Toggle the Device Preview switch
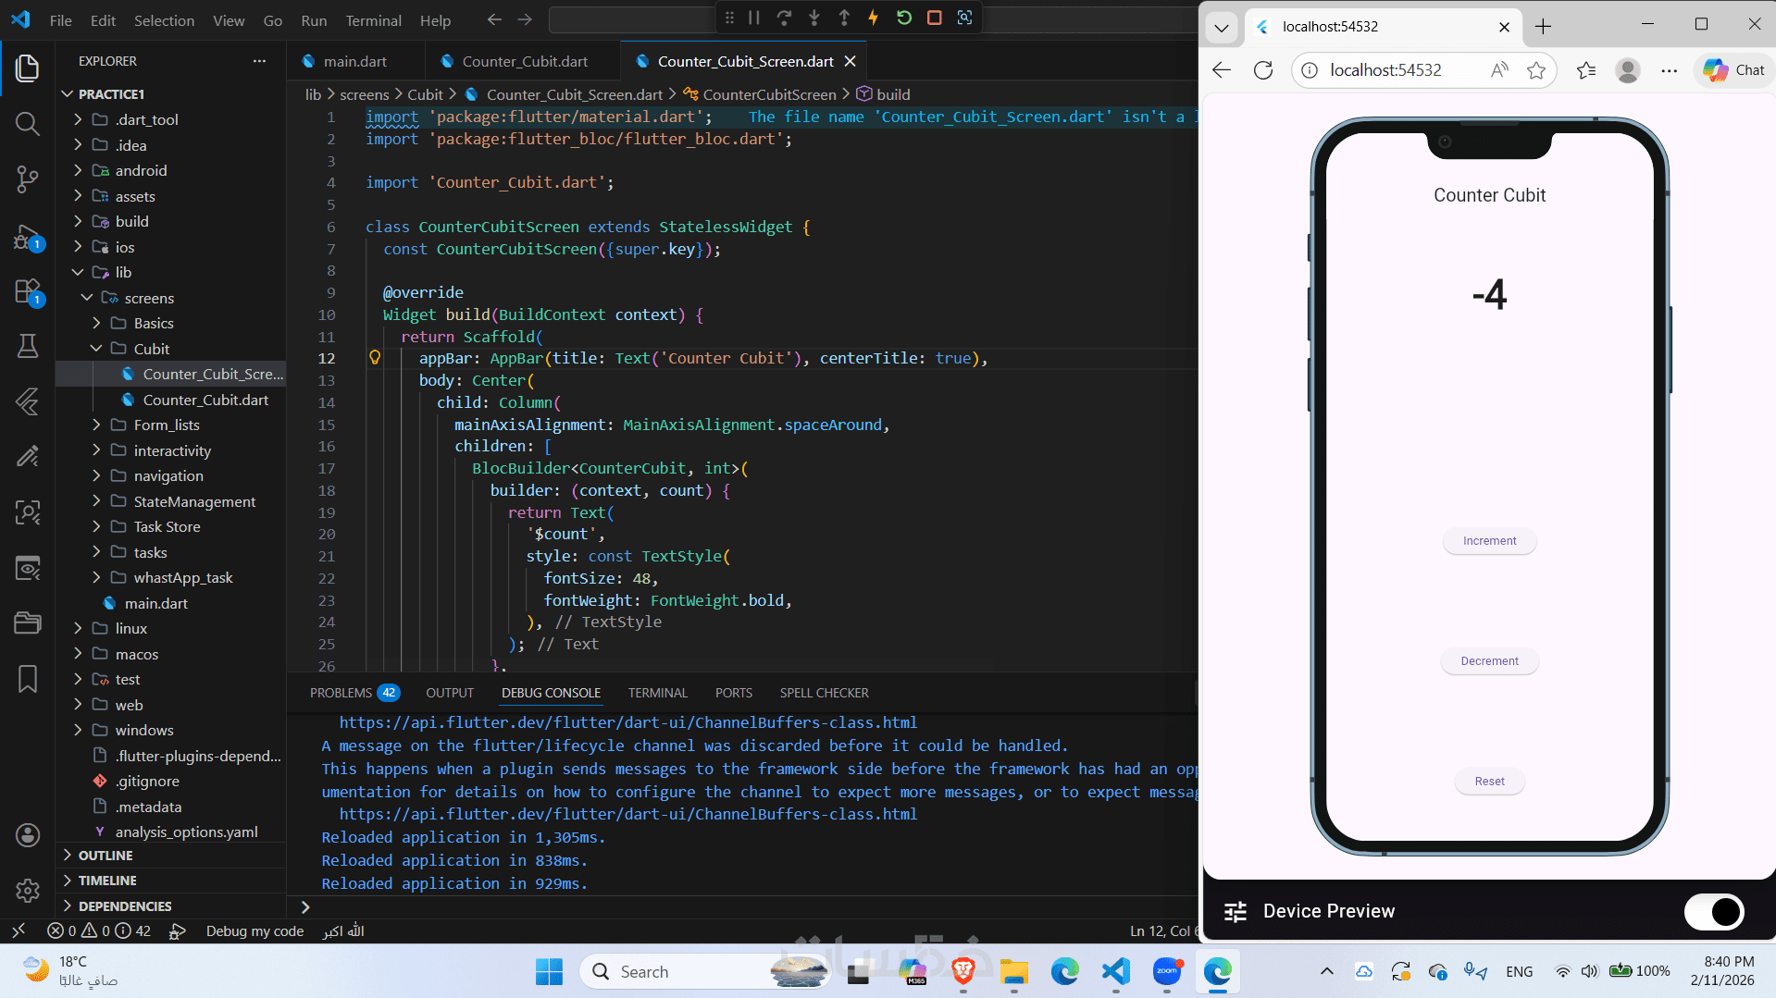This screenshot has width=1776, height=998. (x=1714, y=911)
